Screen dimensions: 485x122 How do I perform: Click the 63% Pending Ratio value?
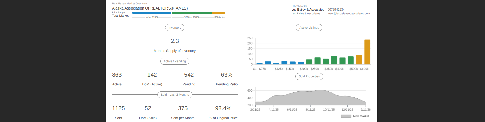pos(227,75)
